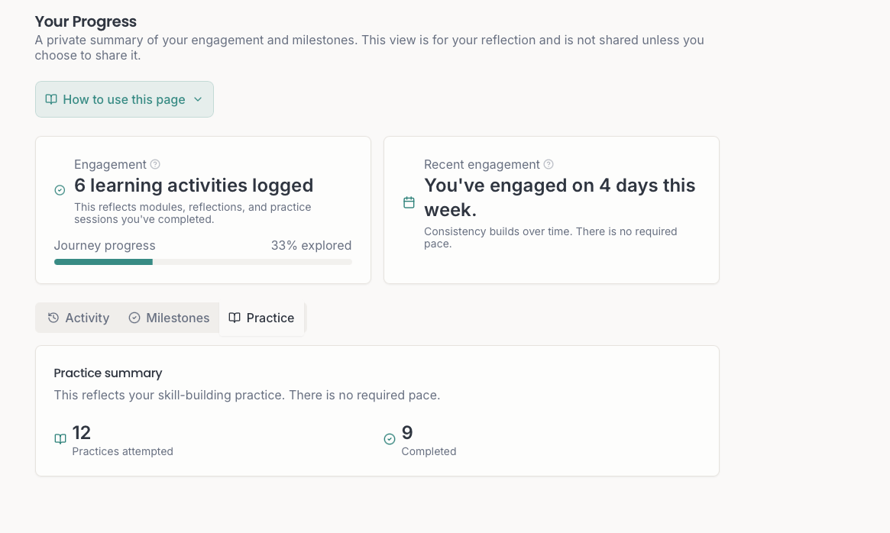Click the 'A private summary' subtitle text
Viewport: 890px width, 533px height.
[369, 47]
